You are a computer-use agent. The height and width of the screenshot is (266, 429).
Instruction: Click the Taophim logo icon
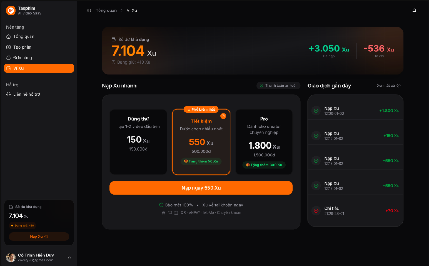10,10
